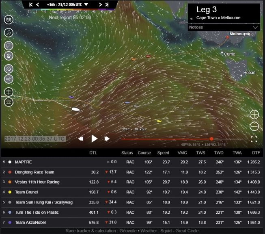
Task: Select the Dongfeng Race Team name
Action: point(34,172)
